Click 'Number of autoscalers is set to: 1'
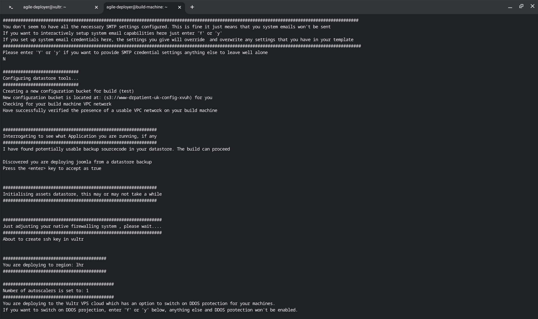The height and width of the screenshot is (319, 538). (46, 291)
